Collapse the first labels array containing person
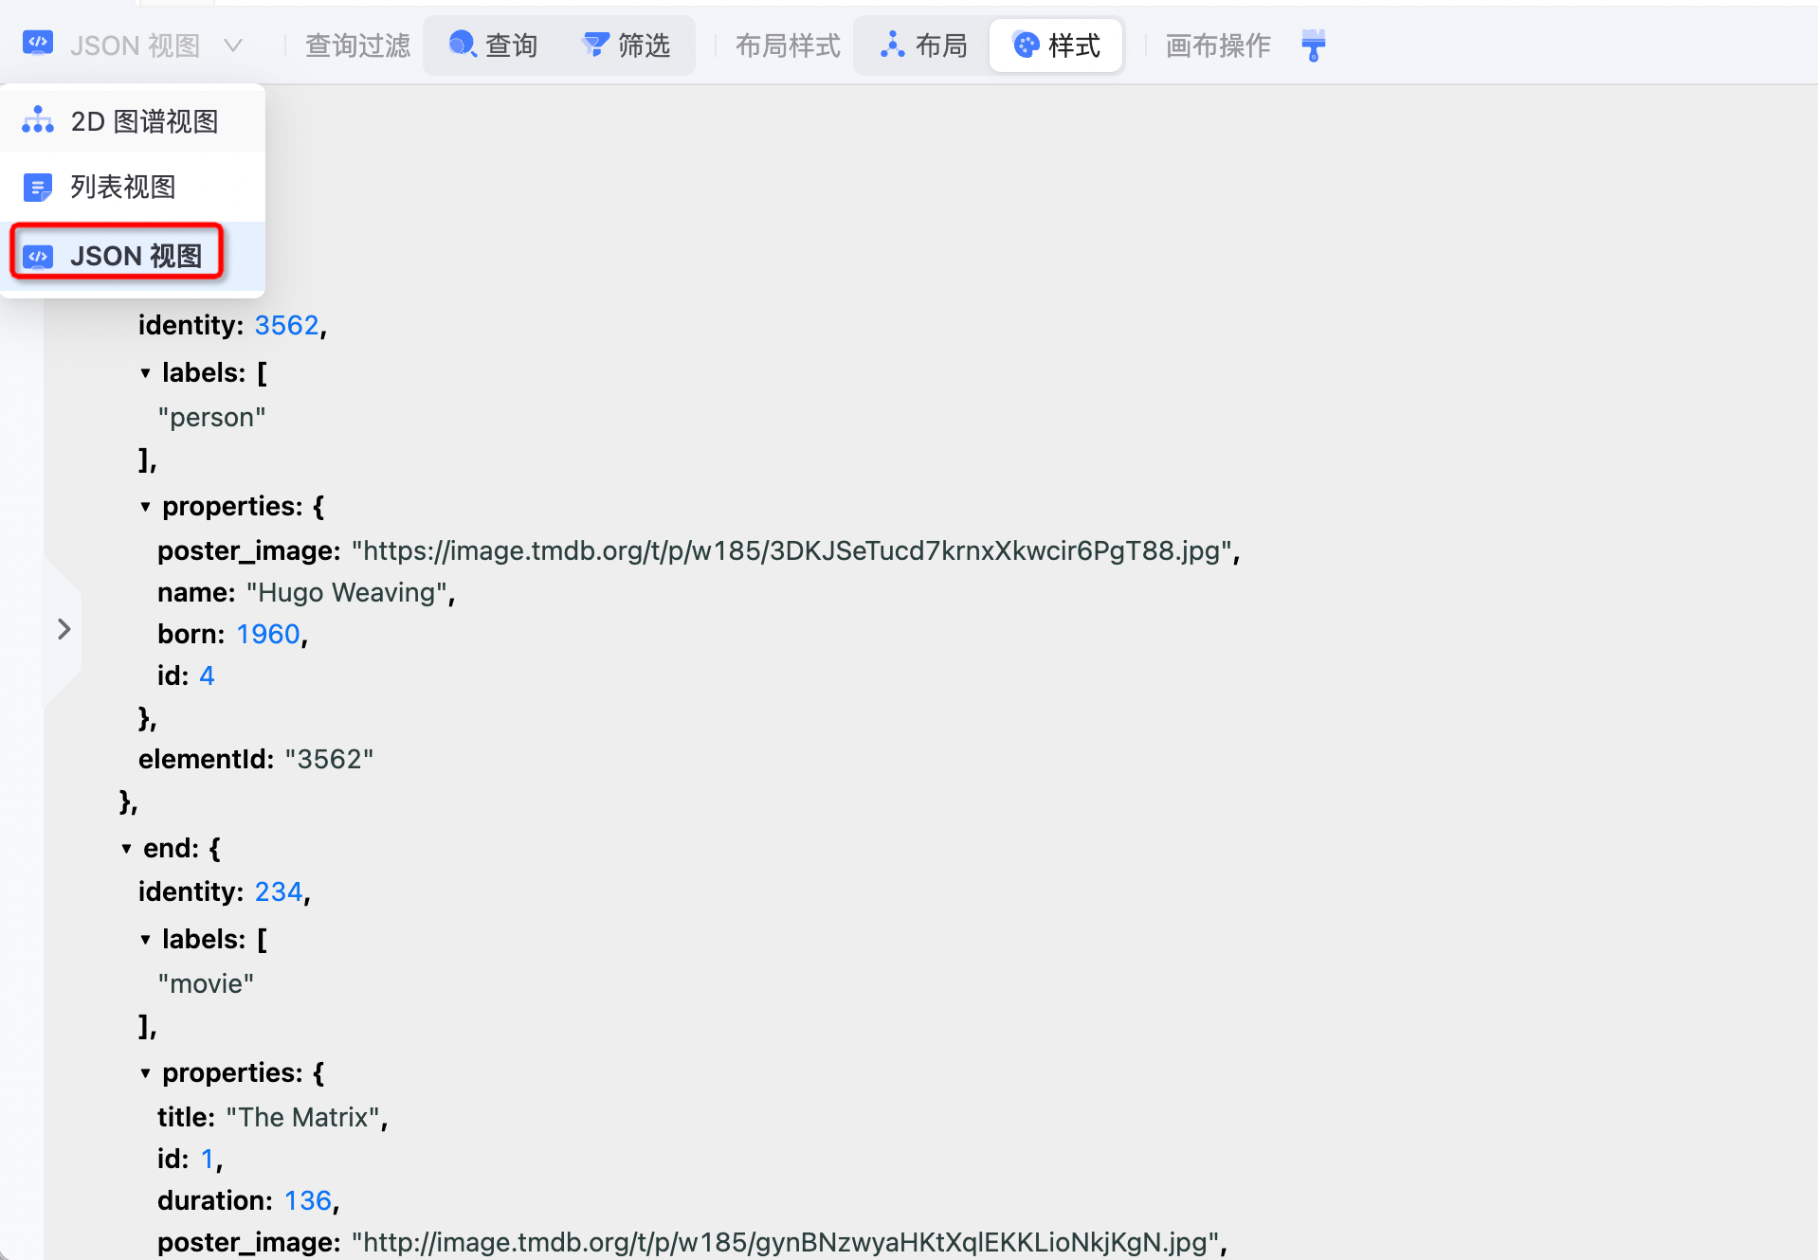The width and height of the screenshot is (1818, 1260). [x=145, y=373]
